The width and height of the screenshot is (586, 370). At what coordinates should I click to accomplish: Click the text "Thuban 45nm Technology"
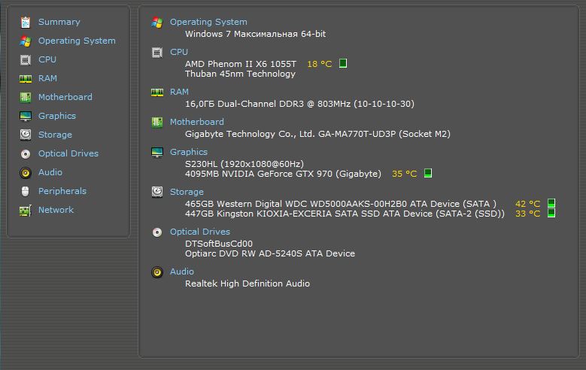[x=240, y=74]
